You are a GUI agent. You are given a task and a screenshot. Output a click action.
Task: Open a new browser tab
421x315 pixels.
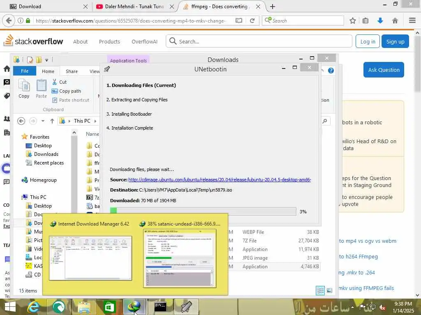(x=272, y=7)
